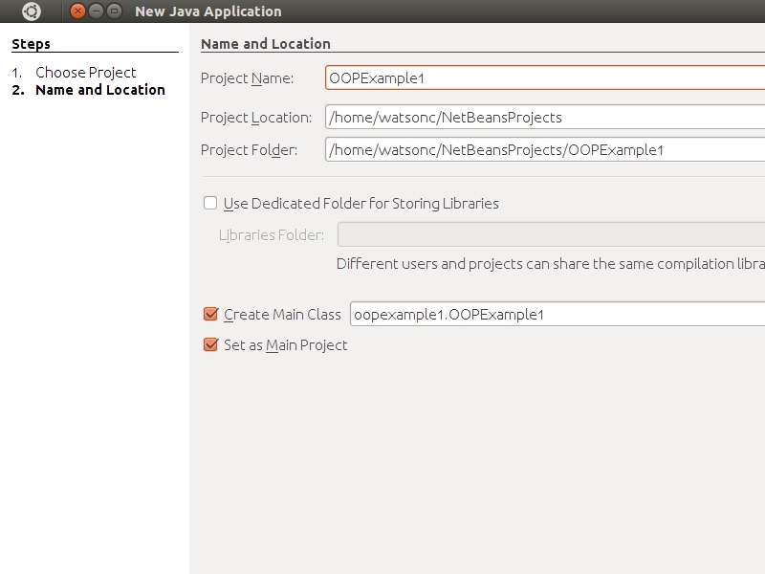Select step 1 Choose Project text

(x=86, y=73)
